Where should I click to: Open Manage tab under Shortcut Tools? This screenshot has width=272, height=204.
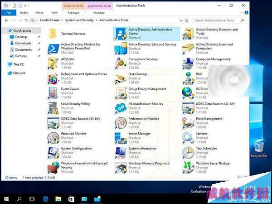[x=73, y=13]
